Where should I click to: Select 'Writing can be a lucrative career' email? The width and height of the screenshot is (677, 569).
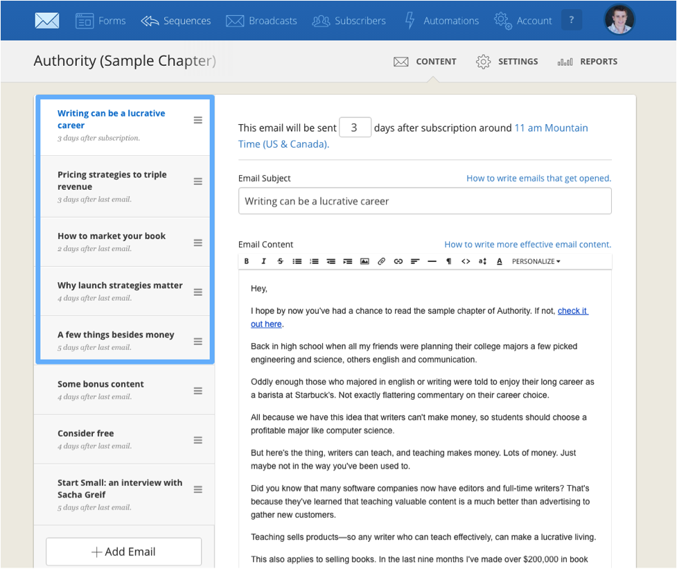[125, 125]
